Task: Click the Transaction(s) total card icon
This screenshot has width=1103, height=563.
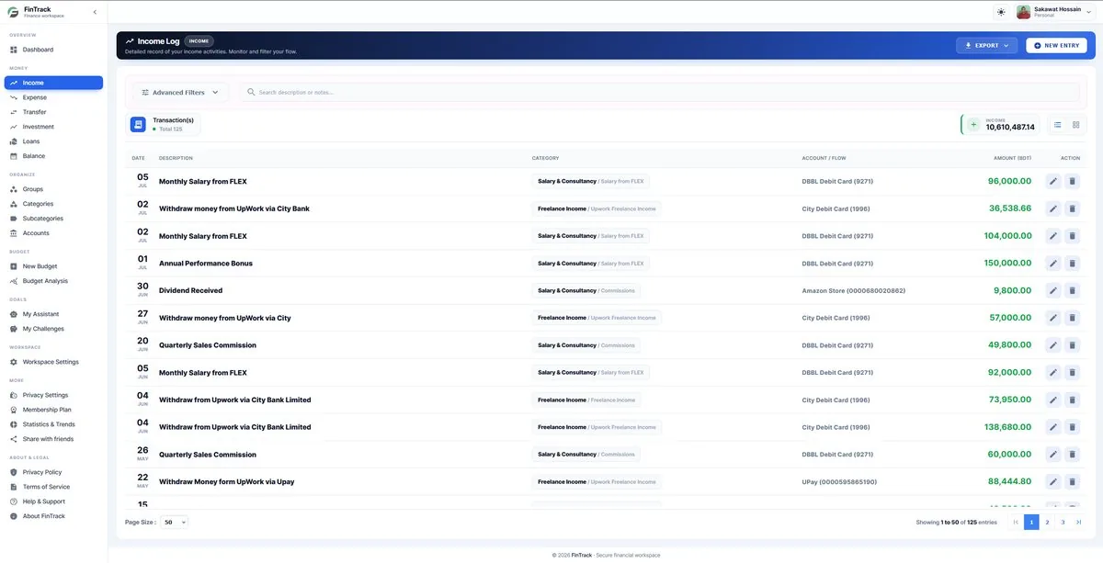Action: (x=138, y=124)
